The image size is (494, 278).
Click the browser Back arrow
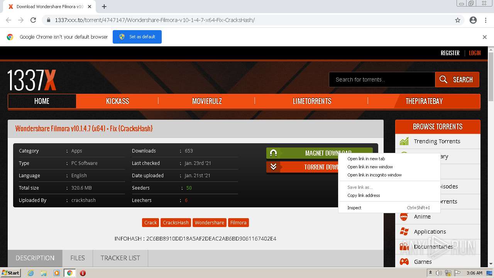pos(8,20)
